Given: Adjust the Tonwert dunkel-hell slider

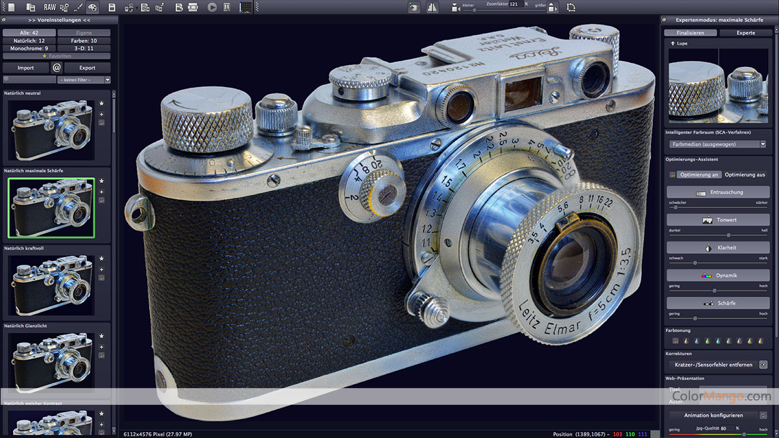Looking at the screenshot, I should 718,235.
